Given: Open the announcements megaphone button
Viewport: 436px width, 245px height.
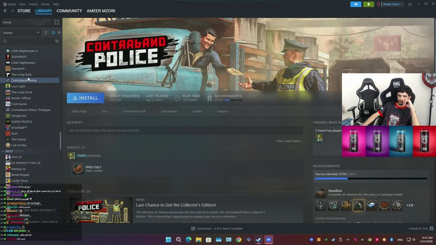Looking at the screenshot, I should (356, 4).
